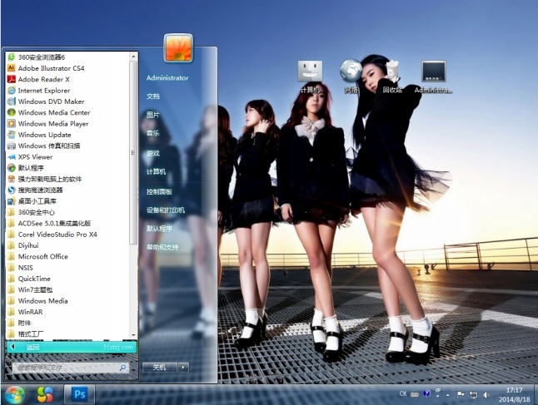The width and height of the screenshot is (538, 405).
Task: Open 文档 from the right pane
Action: (x=153, y=96)
